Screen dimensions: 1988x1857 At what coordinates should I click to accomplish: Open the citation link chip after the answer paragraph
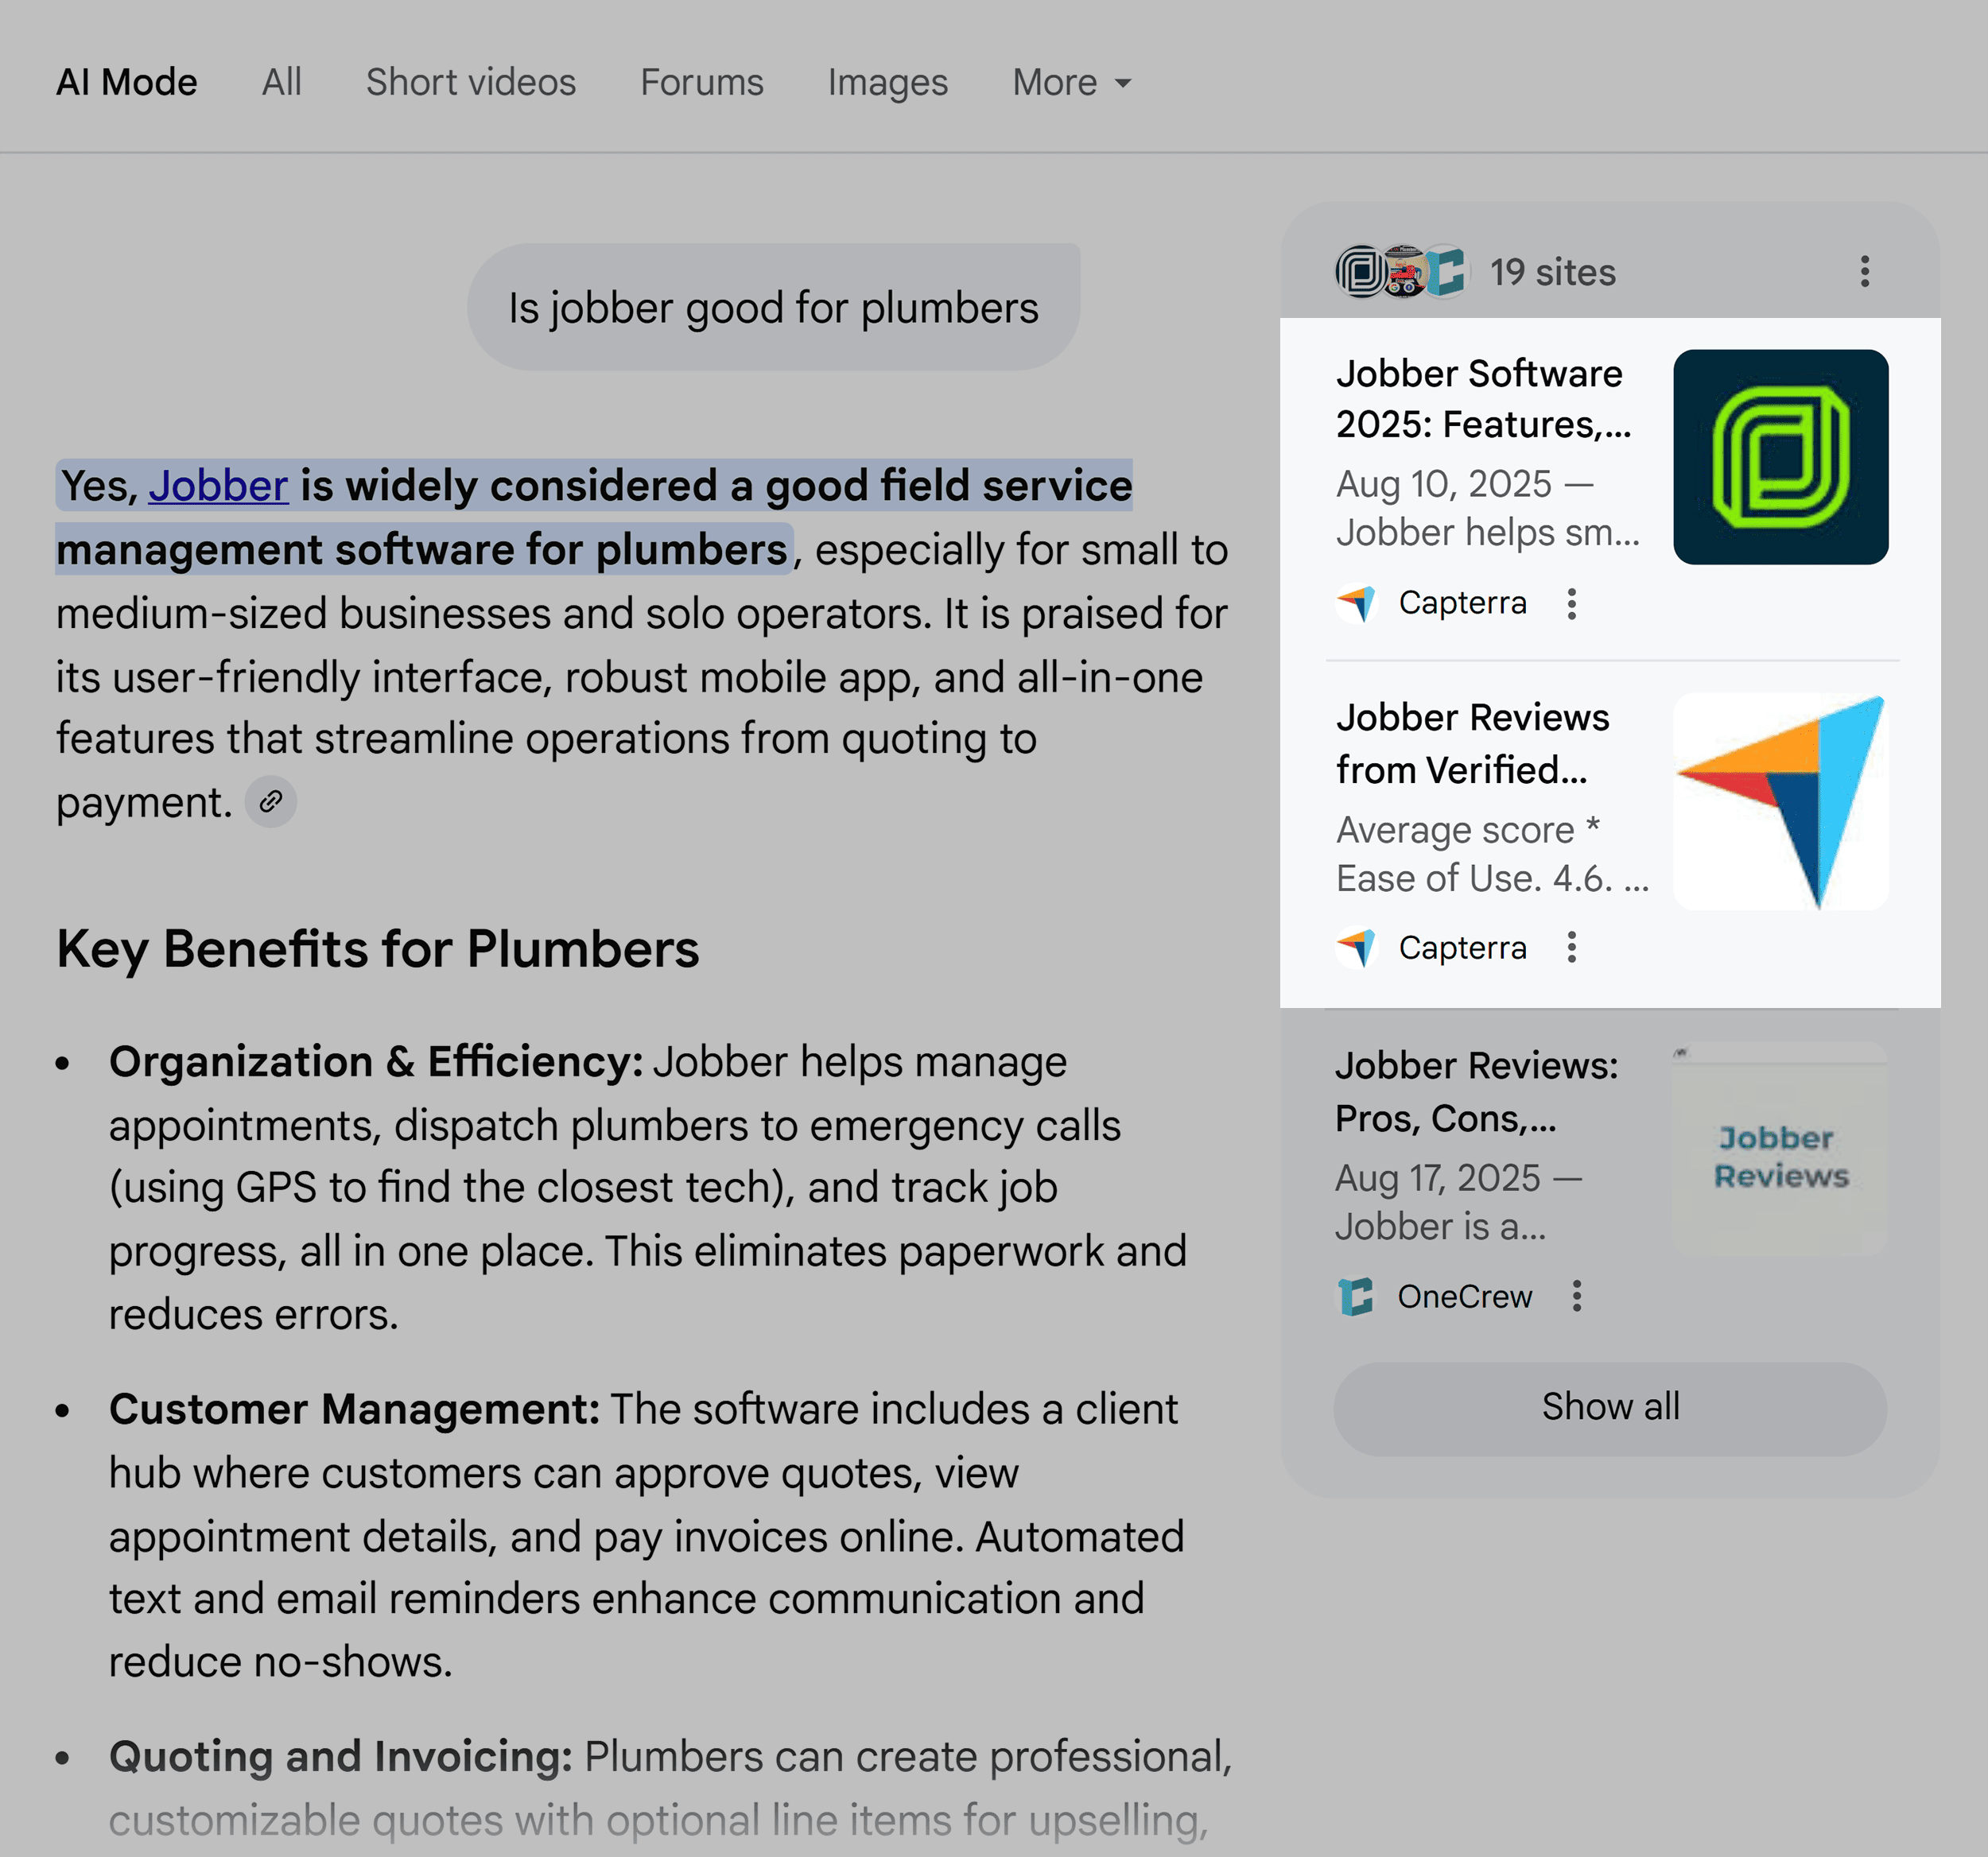pyautogui.click(x=271, y=803)
